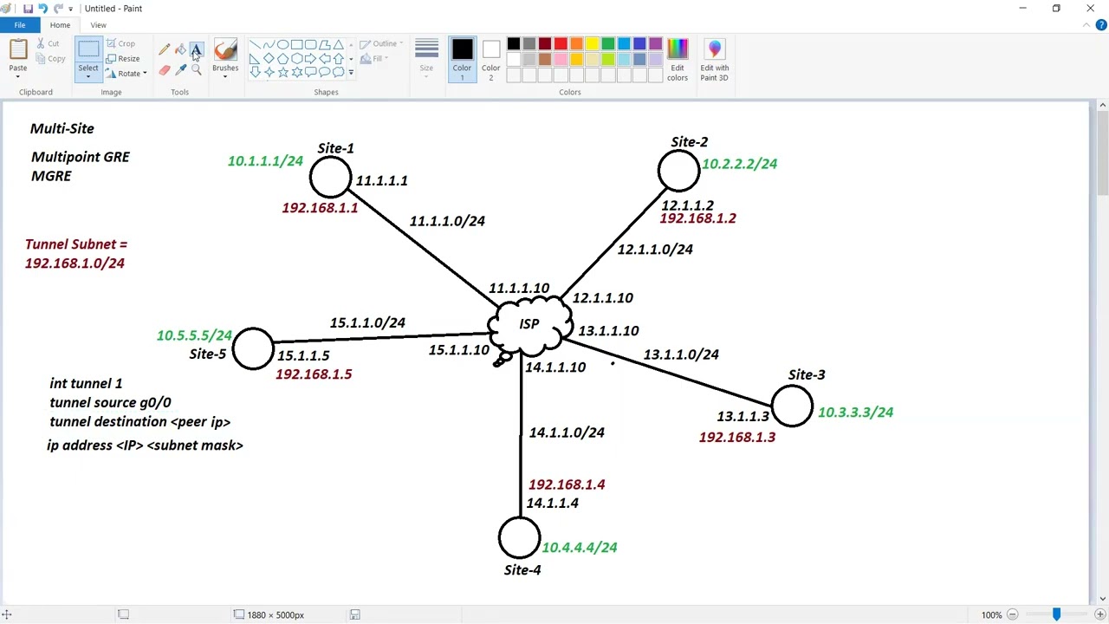The width and height of the screenshot is (1109, 624).
Task: Pick the green color swatch
Action: [x=607, y=43]
